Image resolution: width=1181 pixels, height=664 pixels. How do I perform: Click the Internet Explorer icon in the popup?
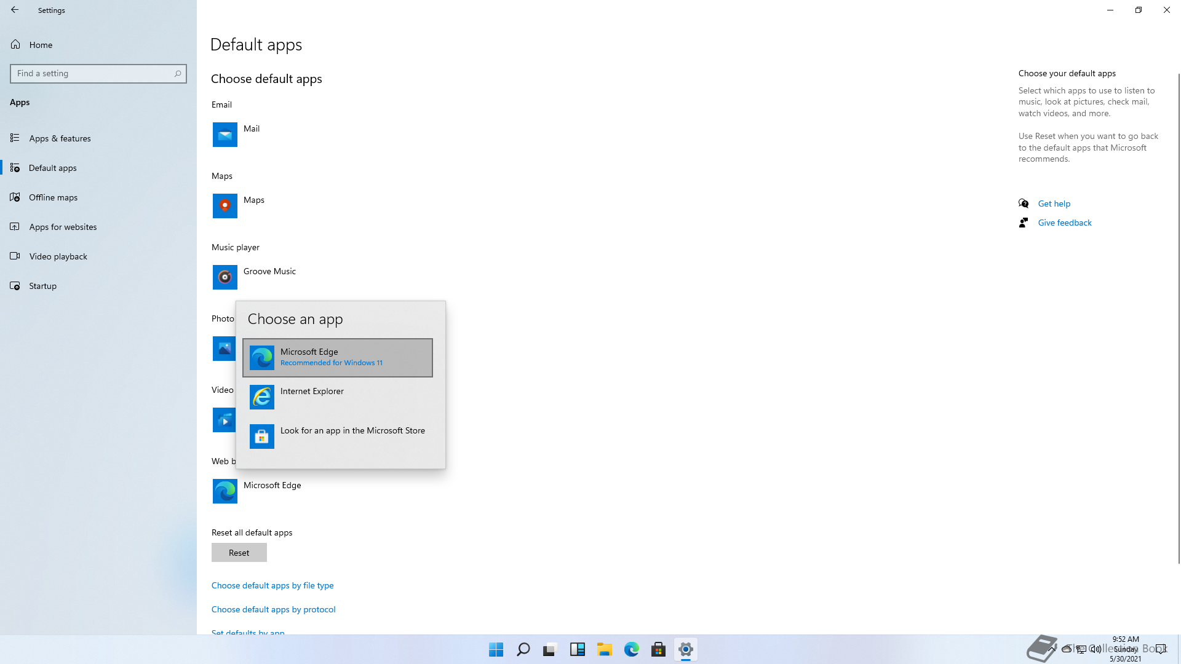(x=262, y=397)
